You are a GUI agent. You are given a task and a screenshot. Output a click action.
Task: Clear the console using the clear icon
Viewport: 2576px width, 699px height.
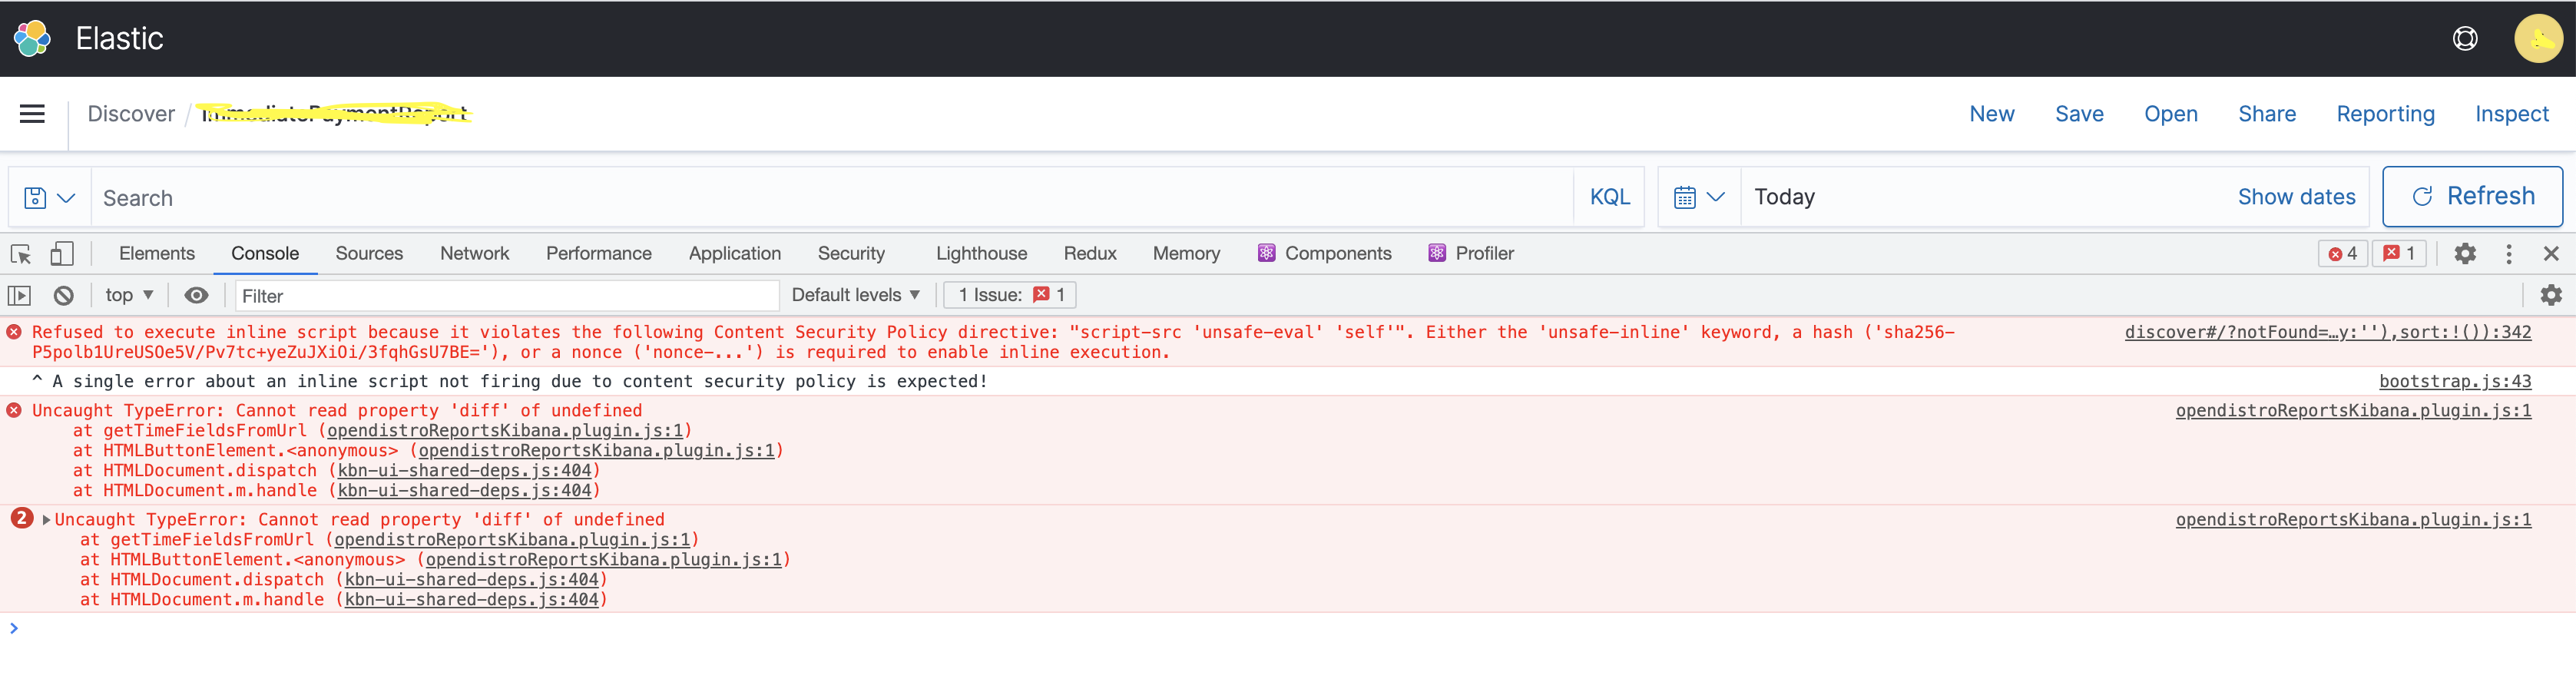pyautogui.click(x=63, y=295)
